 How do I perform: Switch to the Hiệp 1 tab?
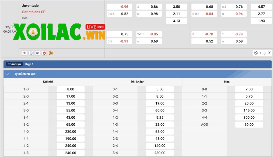click(29, 64)
